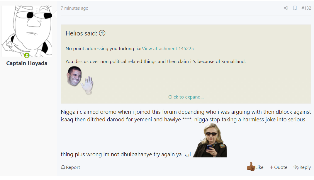This screenshot has height=180, width=314.
Task: Open the #132 post permalink
Action: [306, 8]
